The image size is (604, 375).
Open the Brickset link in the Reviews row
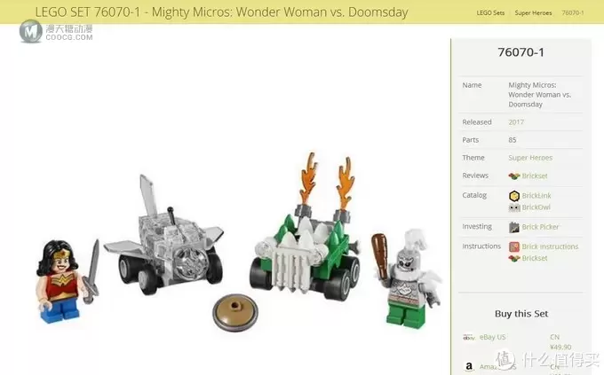pos(535,176)
